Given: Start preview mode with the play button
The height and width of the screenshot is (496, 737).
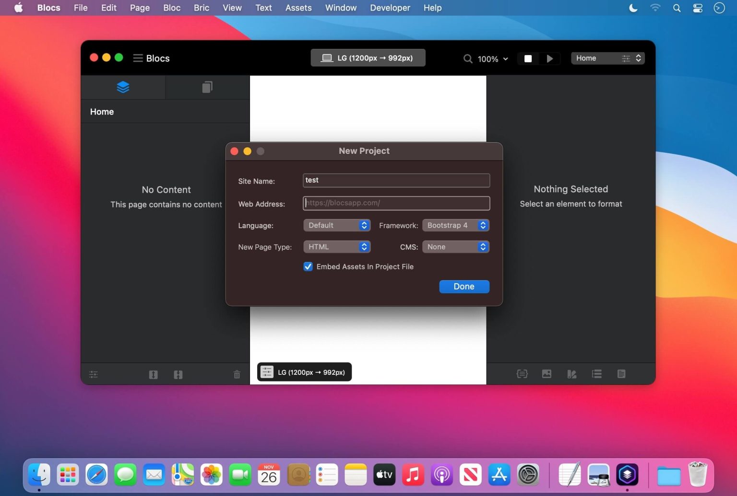Looking at the screenshot, I should point(549,58).
